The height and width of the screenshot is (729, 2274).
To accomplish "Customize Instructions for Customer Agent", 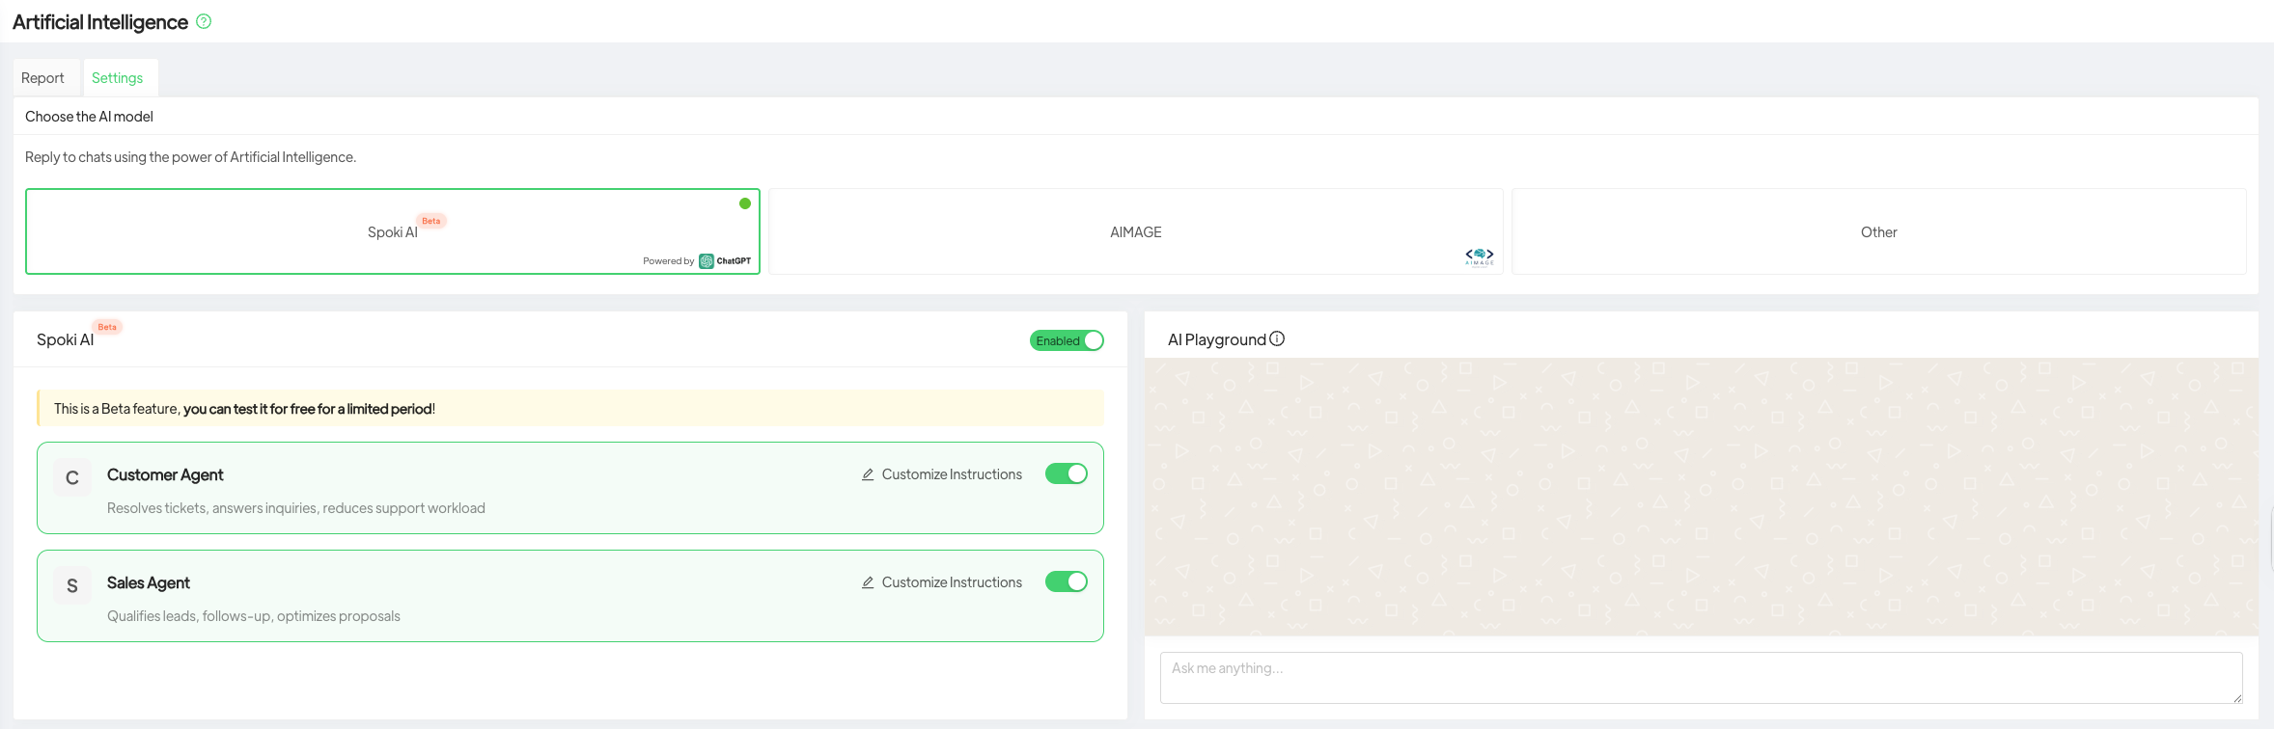I will pos(942,474).
